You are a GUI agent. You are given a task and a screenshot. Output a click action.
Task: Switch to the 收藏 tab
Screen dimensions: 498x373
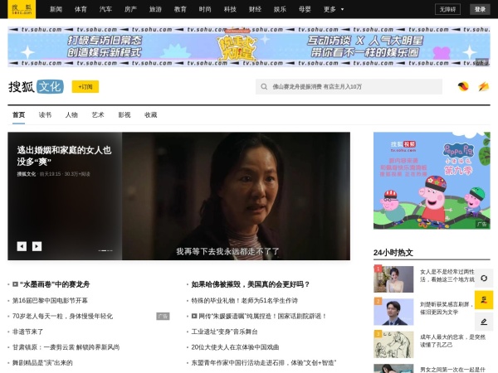[150, 115]
